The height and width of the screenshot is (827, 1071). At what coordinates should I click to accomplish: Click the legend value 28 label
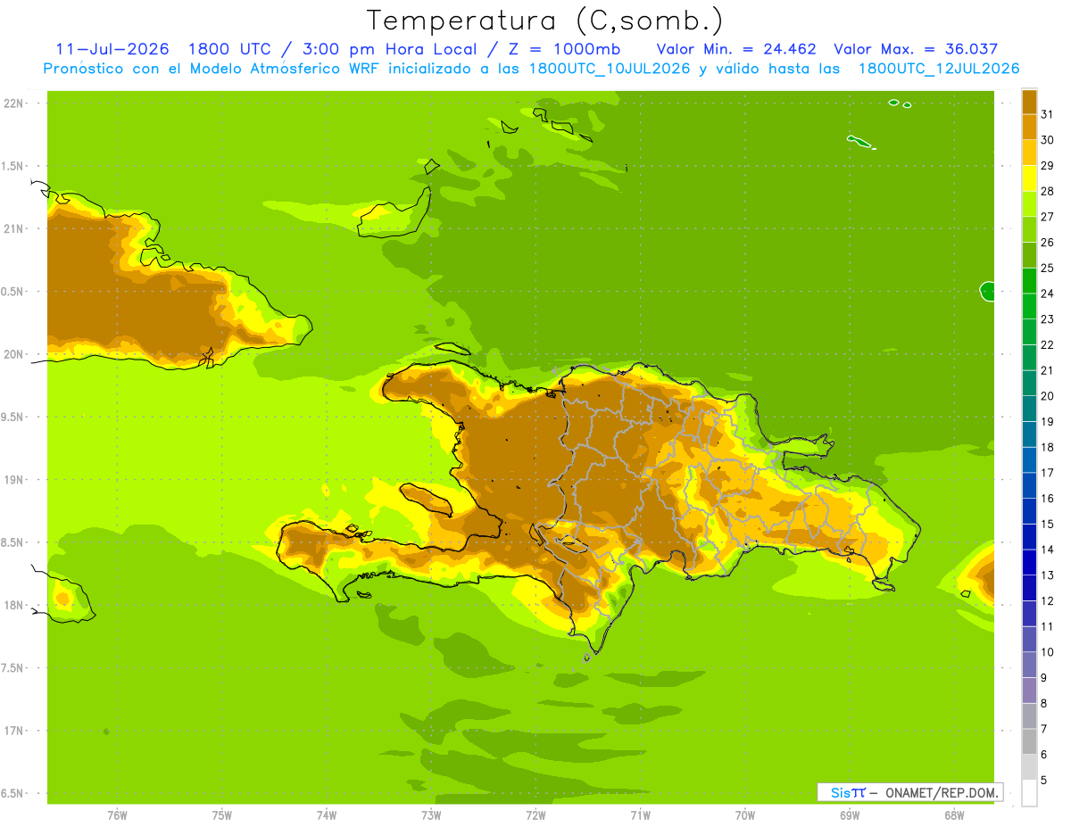1048,191
